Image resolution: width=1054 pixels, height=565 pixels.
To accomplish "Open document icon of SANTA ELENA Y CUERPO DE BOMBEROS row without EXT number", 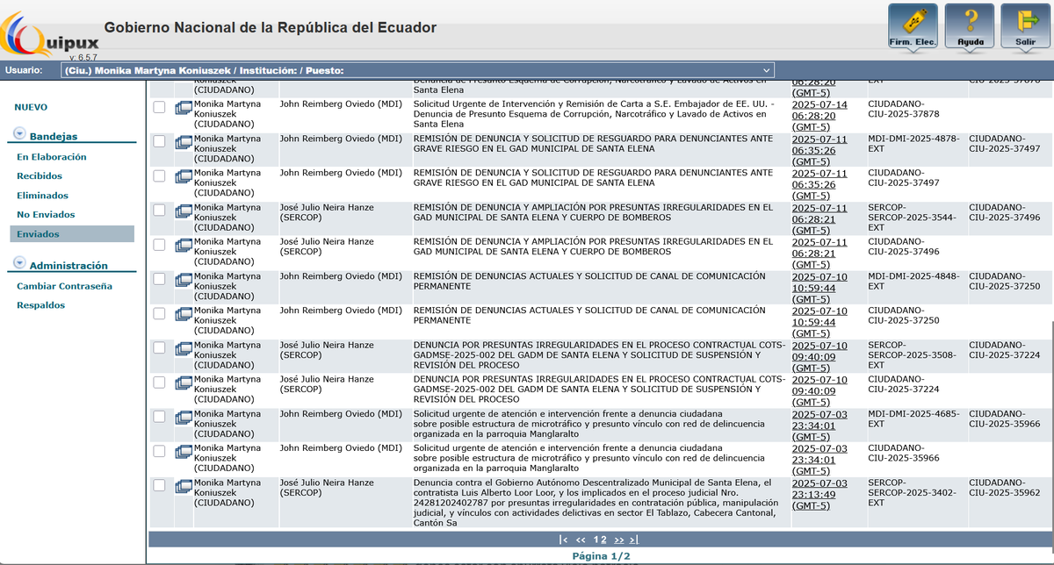I will [x=184, y=245].
